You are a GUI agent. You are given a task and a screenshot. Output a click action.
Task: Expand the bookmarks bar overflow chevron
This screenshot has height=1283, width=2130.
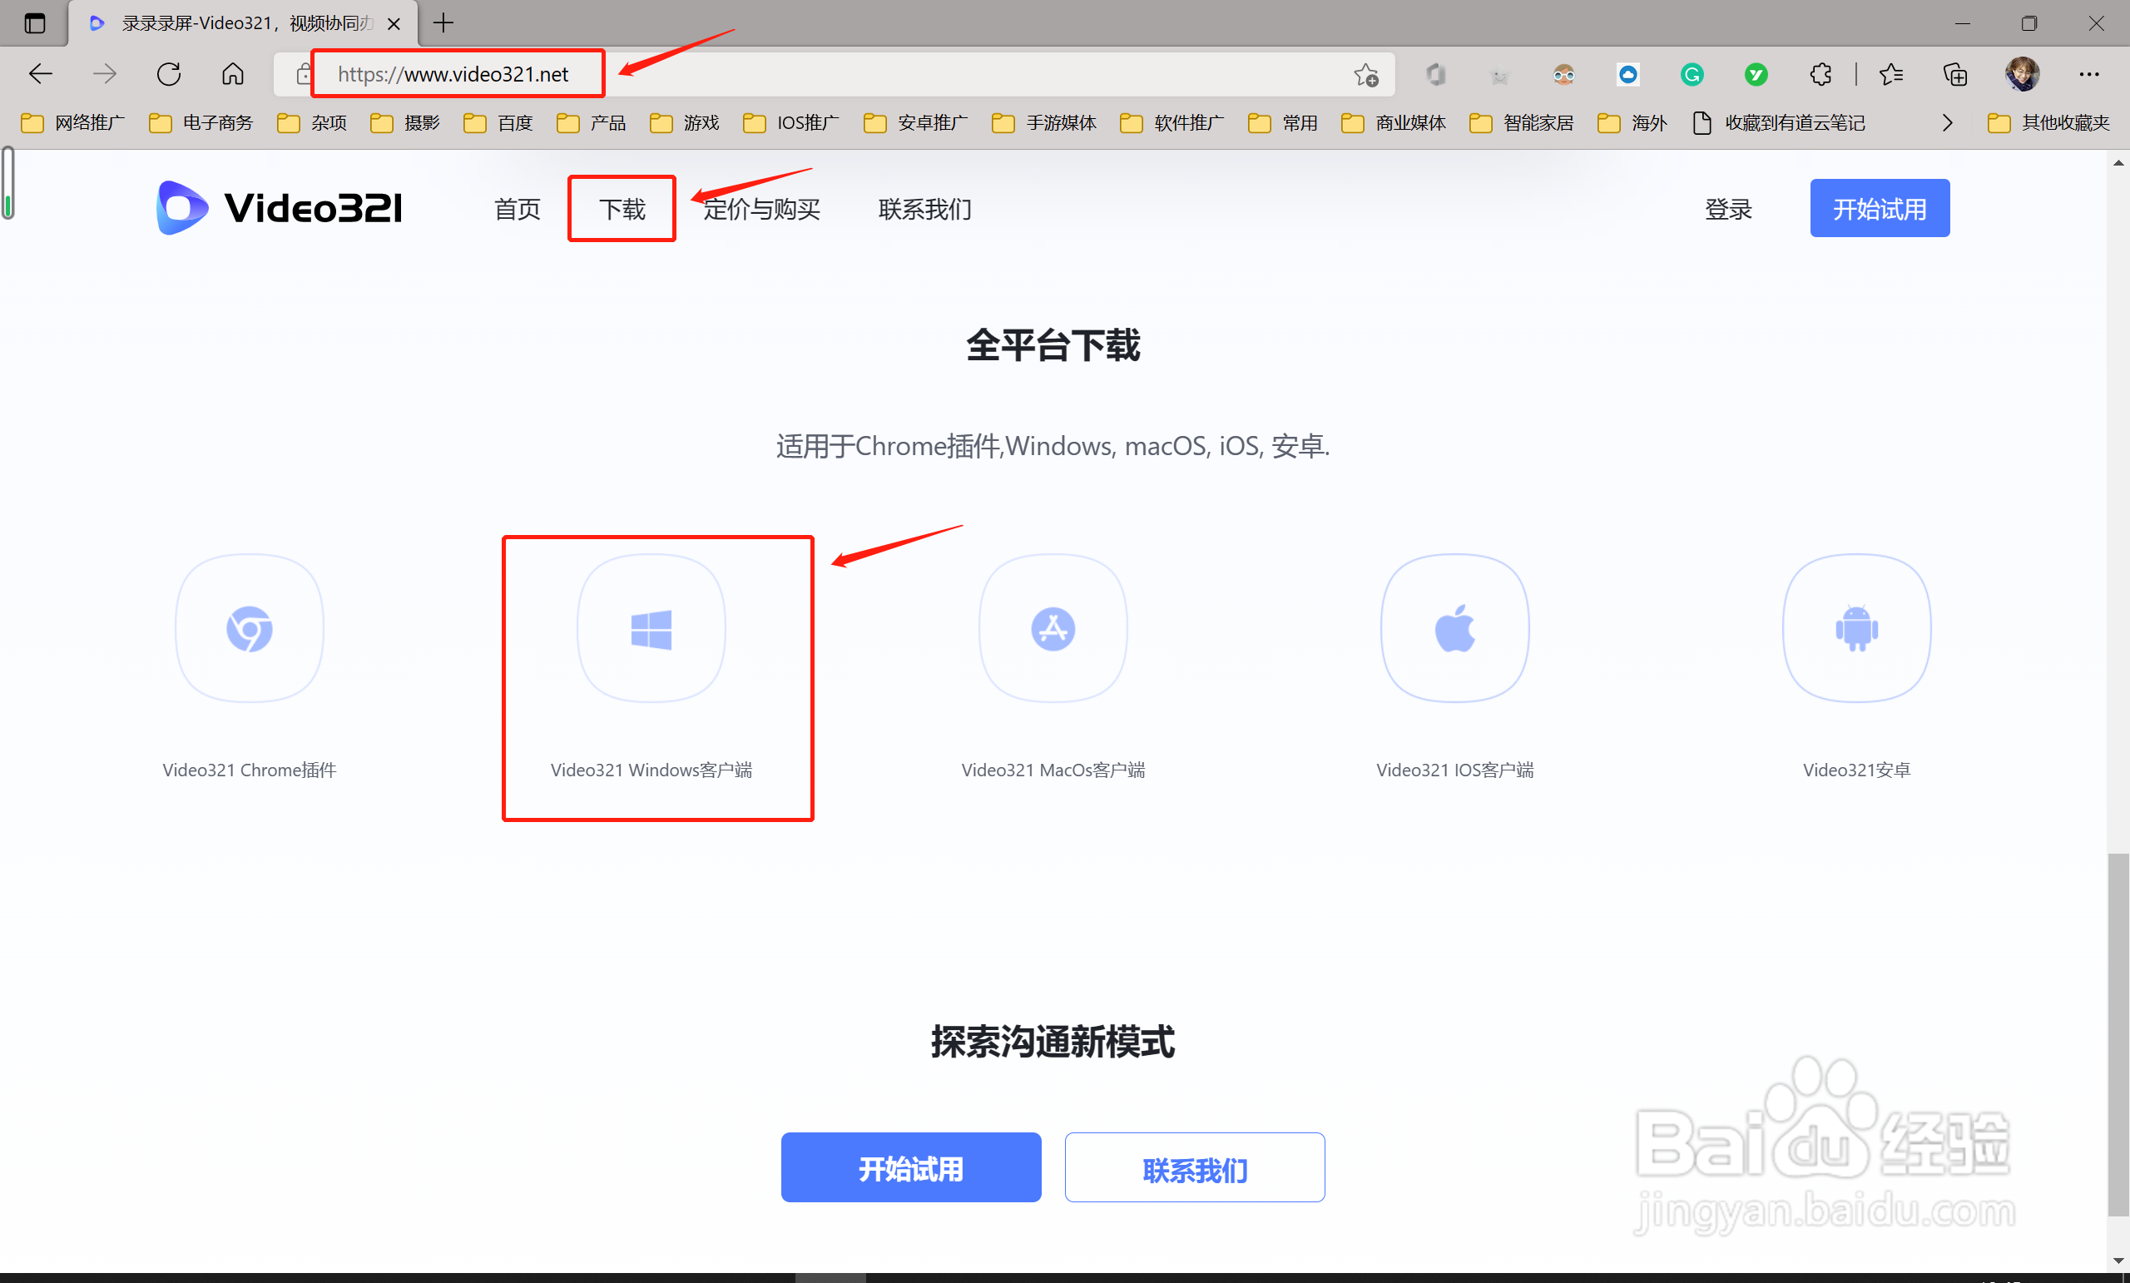1947,123
